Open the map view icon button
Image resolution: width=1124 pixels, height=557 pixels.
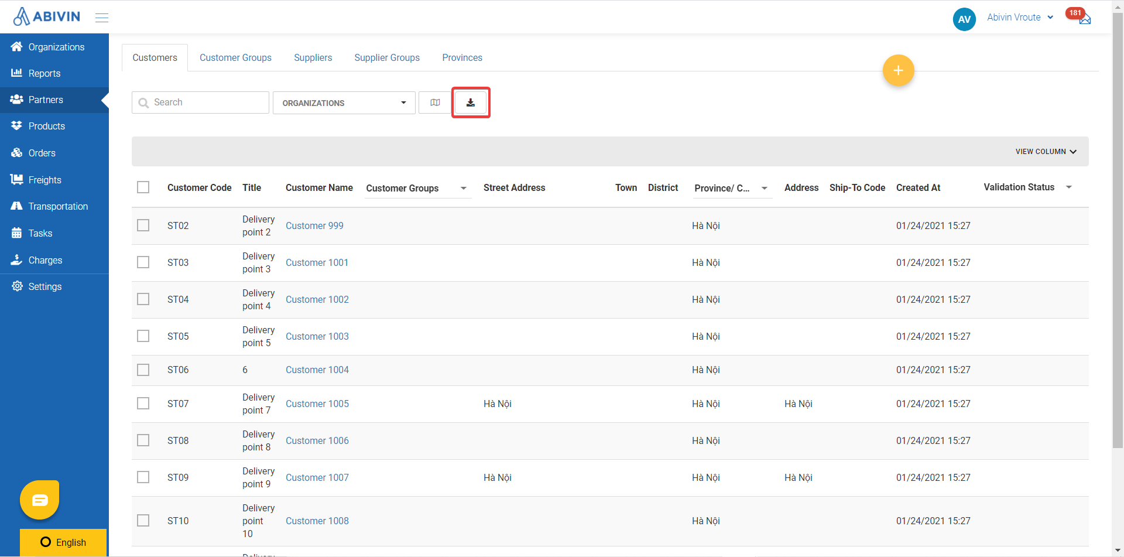(x=435, y=102)
